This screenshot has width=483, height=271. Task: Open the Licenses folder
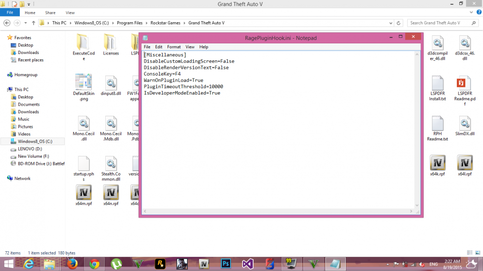111,45
